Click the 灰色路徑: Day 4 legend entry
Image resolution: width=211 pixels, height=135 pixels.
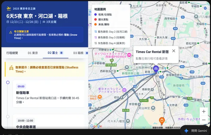pyautogui.click(x=110, y=43)
